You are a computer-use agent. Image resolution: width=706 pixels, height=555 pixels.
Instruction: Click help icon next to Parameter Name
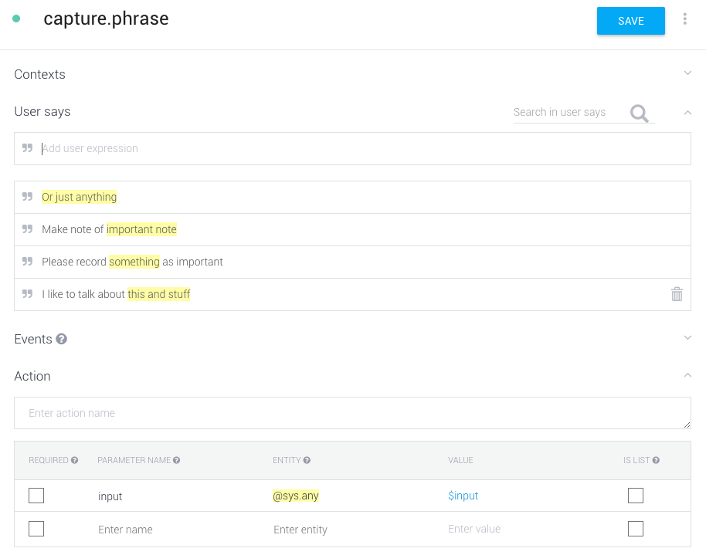177,461
